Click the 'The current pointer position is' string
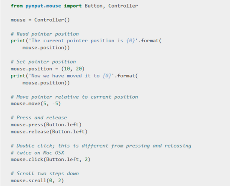230x186 pixels. tap(77, 41)
